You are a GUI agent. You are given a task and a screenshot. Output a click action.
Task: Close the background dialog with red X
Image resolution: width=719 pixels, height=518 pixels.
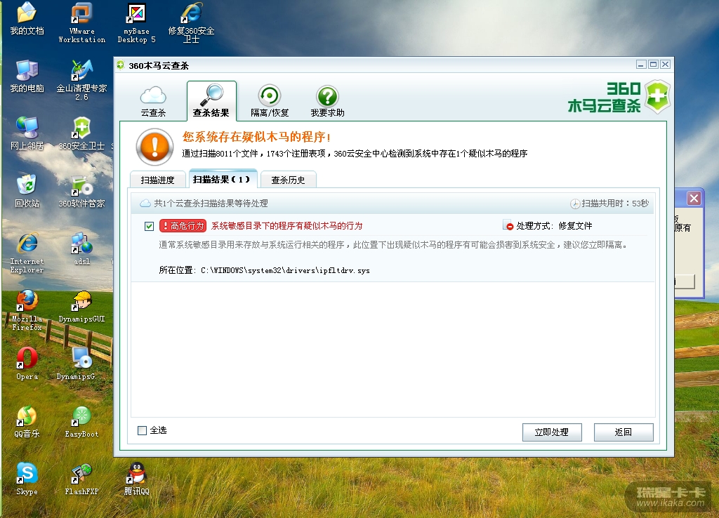[x=694, y=199]
